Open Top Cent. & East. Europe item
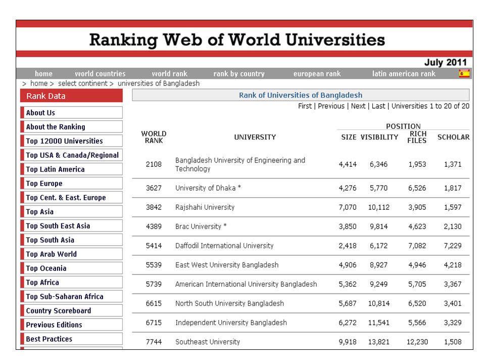This screenshot has height=364, width=485. [71, 198]
